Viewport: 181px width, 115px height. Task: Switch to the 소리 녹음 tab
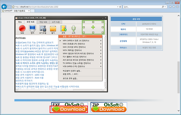point(56,22)
